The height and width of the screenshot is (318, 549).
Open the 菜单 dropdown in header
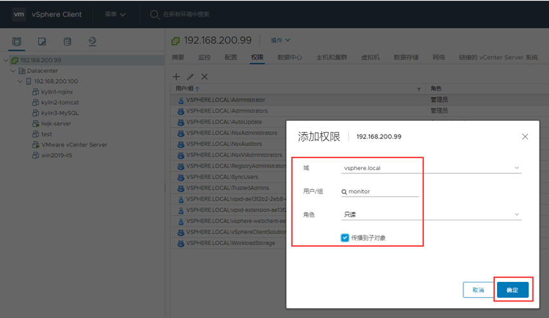pos(115,15)
